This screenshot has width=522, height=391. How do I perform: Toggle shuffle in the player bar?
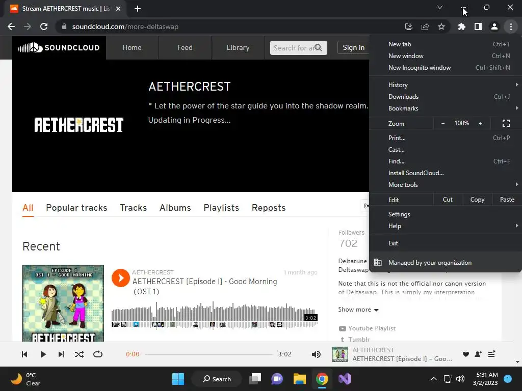point(79,354)
